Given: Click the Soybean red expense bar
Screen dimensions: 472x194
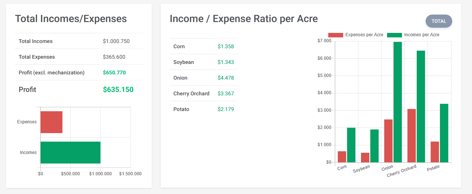Looking at the screenshot, I should [x=365, y=157].
